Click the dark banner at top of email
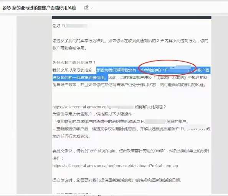This screenshot has height=196, width=228. [132, 17]
